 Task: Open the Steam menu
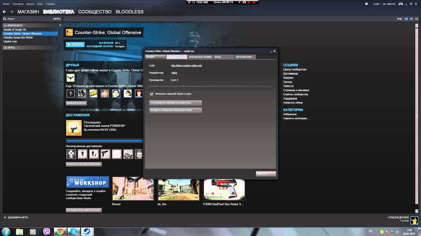coord(6,4)
